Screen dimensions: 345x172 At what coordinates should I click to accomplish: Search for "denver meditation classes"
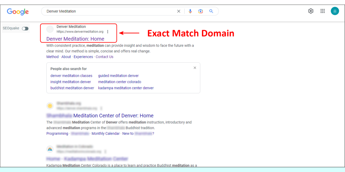click(71, 75)
